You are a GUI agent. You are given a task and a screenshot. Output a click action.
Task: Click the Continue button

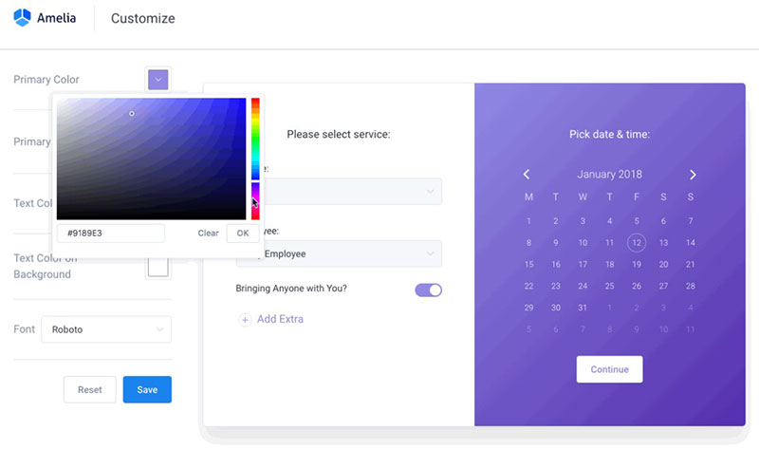tap(609, 369)
